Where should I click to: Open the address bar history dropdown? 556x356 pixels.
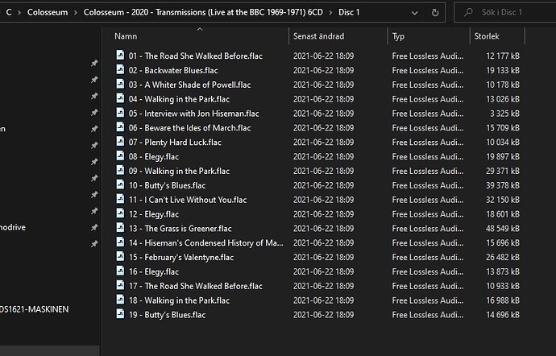tap(414, 13)
